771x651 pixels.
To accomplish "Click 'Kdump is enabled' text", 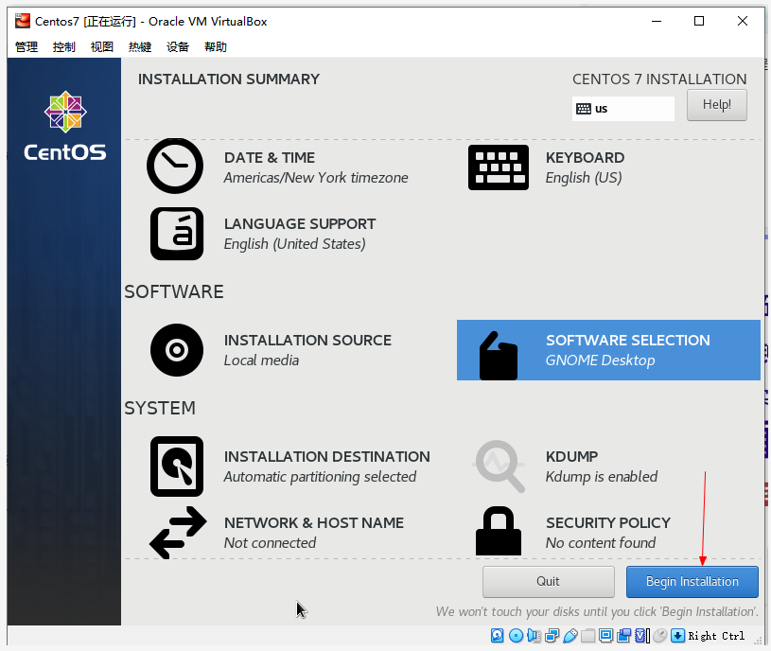I will (x=602, y=477).
